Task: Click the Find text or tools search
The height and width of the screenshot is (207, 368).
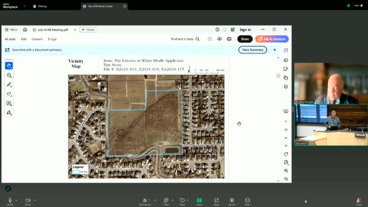Action: (x=185, y=39)
